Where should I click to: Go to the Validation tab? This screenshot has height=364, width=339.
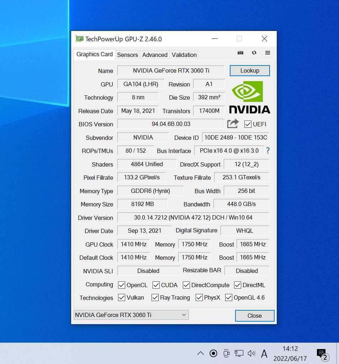(184, 55)
